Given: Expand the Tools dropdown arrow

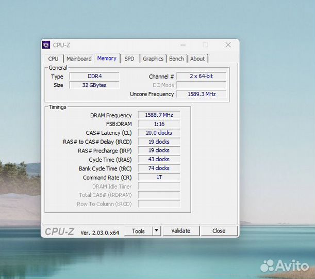Looking at the screenshot, I should click(157, 231).
